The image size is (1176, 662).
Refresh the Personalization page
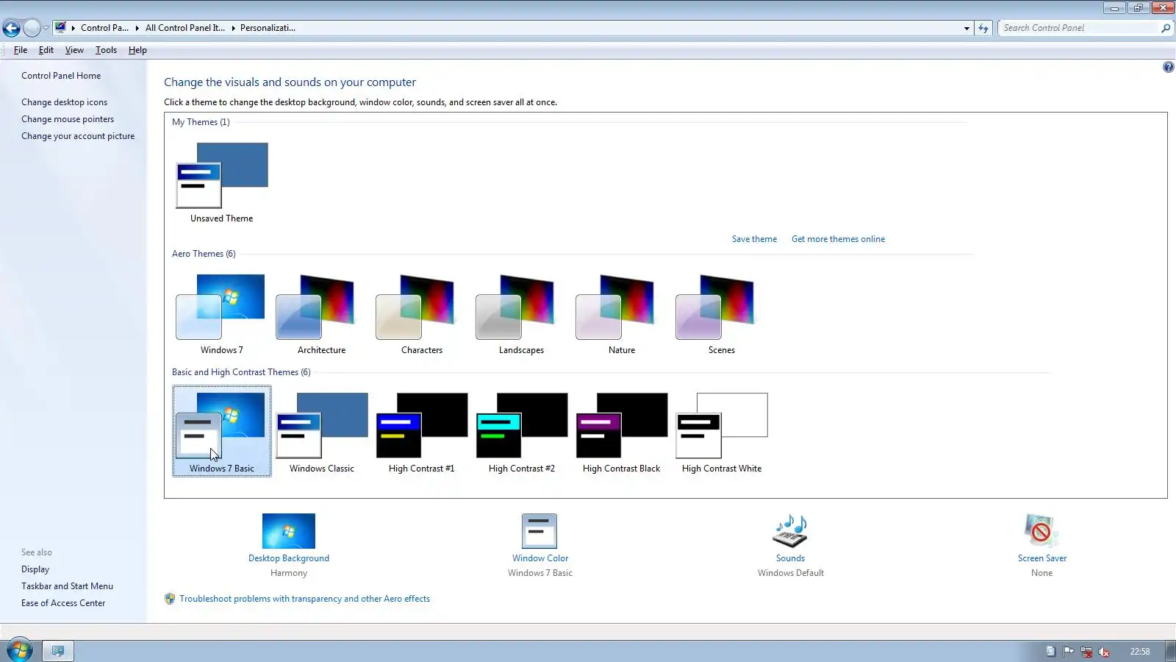click(983, 28)
